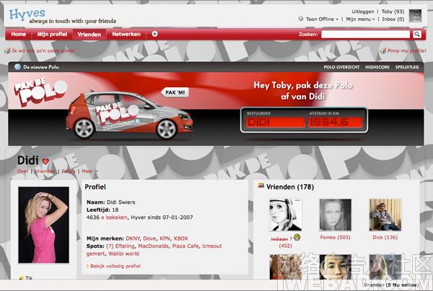Click the online status dot near Toon Offline
Screen dimensions: 433x291
(301, 19)
